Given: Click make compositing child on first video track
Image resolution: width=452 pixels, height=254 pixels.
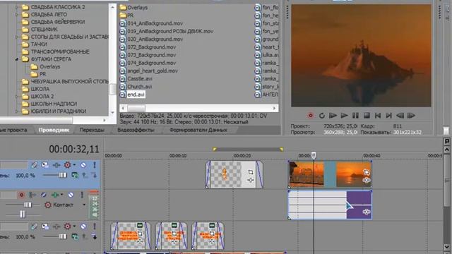Looking at the screenshot, I should click(x=94, y=175).
